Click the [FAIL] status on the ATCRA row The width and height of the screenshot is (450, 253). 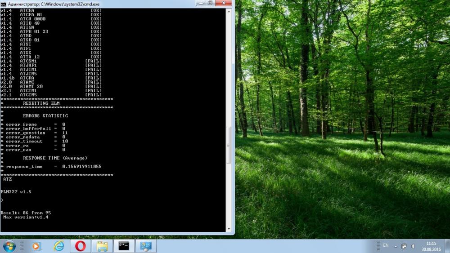94,78
